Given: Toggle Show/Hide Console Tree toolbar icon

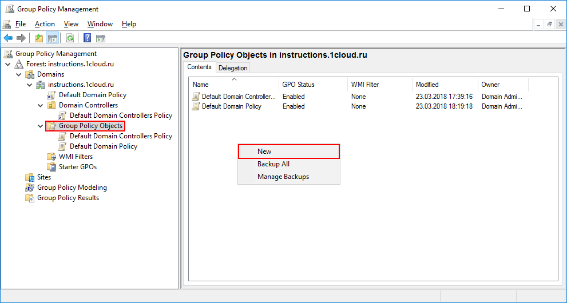Looking at the screenshot, I should click(52, 38).
